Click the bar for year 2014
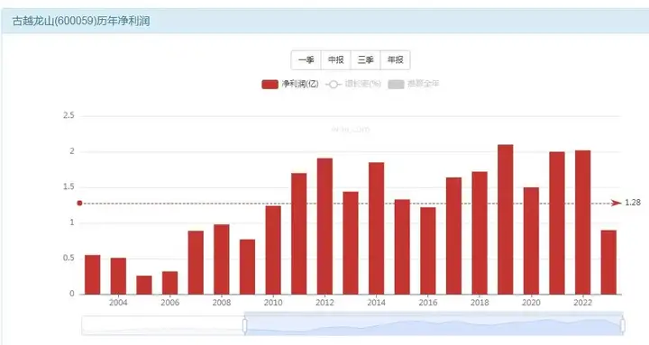 click(376, 228)
